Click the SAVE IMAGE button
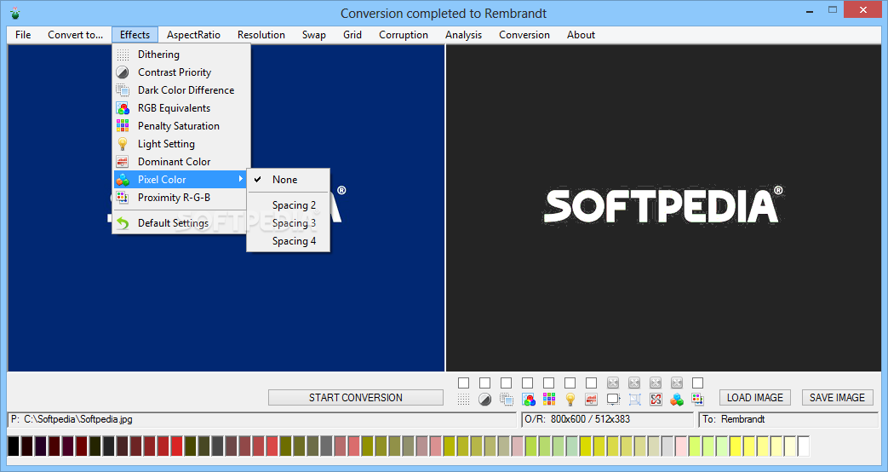The height and width of the screenshot is (472, 888). tap(837, 398)
